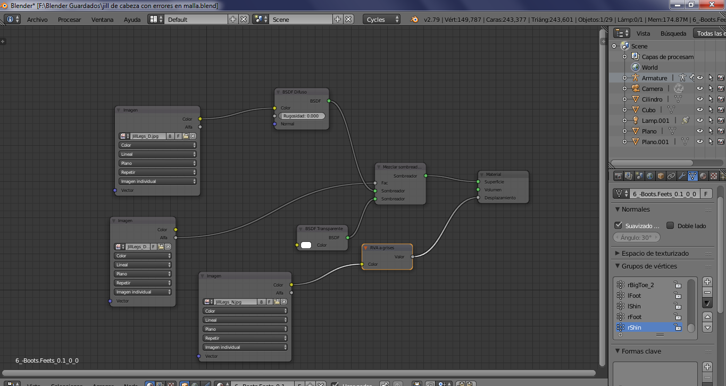
Task: Open the Modifiers properties tab (wrench icon)
Action: (x=682, y=176)
